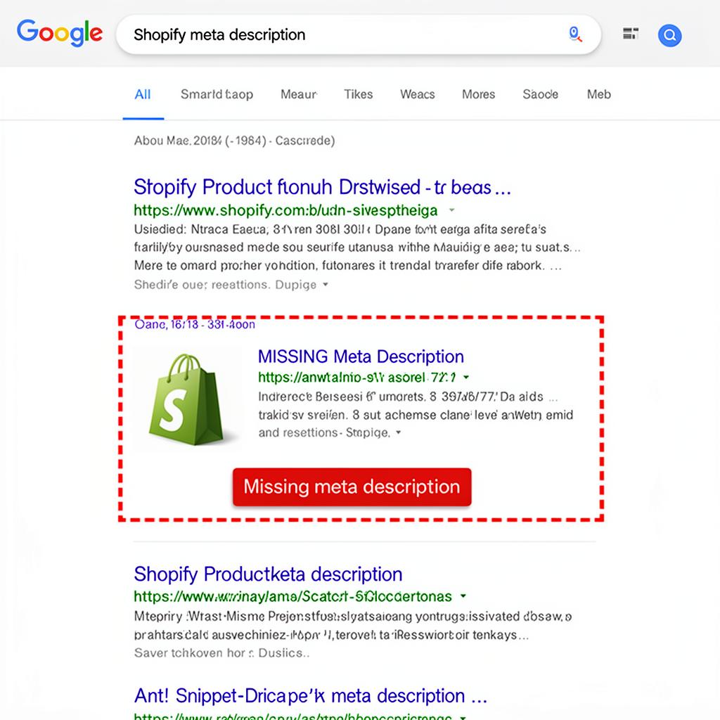Click the search-by-image icon in search box

(x=575, y=34)
